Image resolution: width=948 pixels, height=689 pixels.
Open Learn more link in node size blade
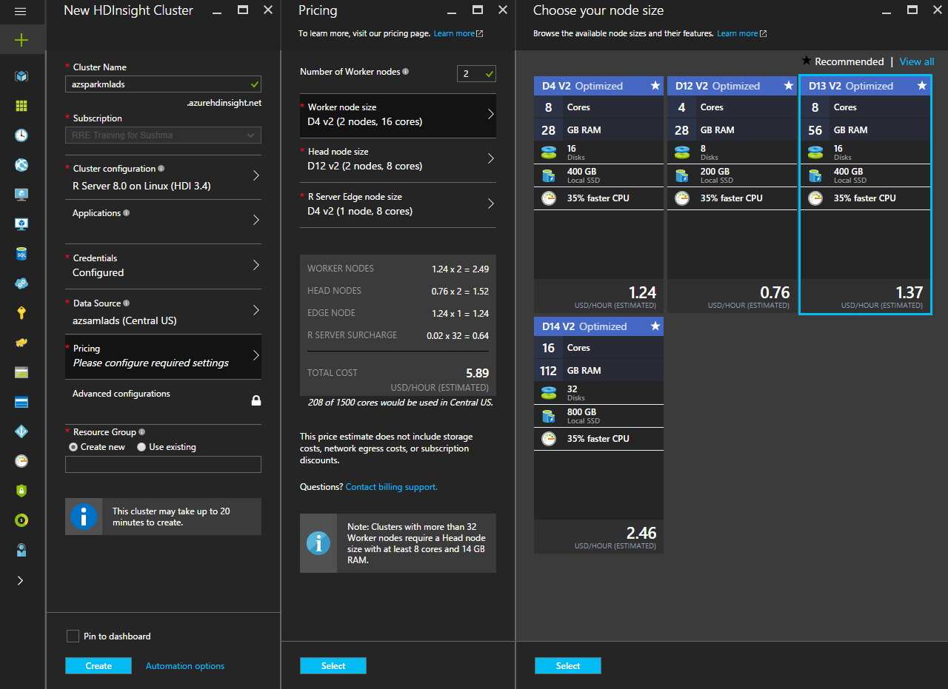coord(741,33)
